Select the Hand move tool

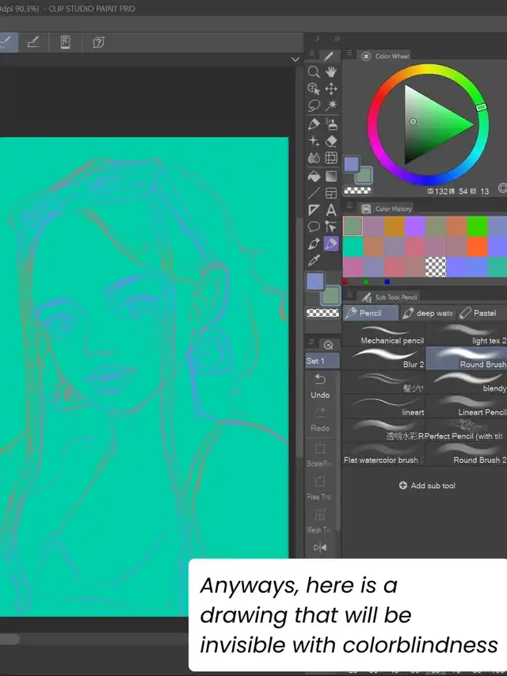click(x=331, y=72)
